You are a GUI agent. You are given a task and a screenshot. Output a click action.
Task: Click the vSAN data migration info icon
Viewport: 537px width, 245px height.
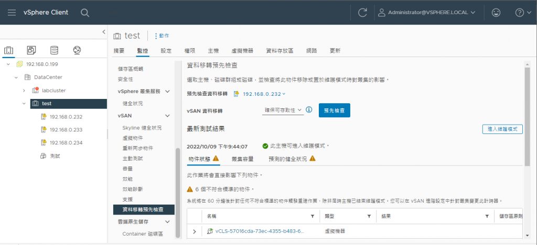point(309,110)
